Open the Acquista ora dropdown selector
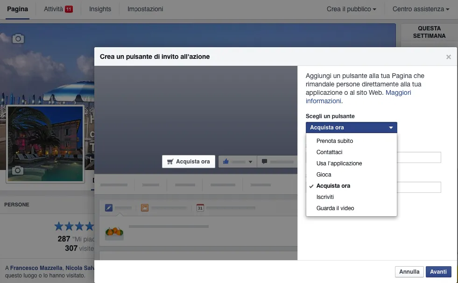 [x=352, y=127]
